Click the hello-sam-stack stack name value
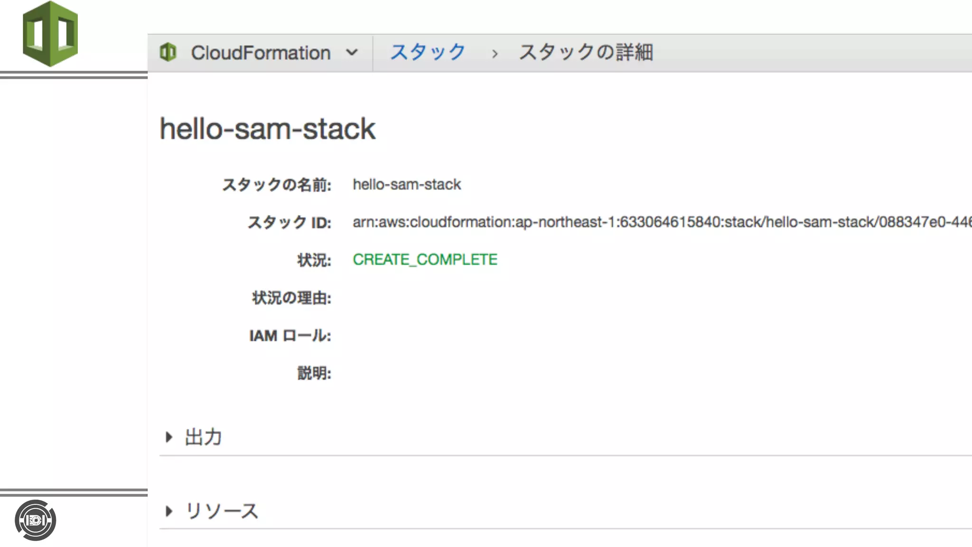 [x=407, y=185]
